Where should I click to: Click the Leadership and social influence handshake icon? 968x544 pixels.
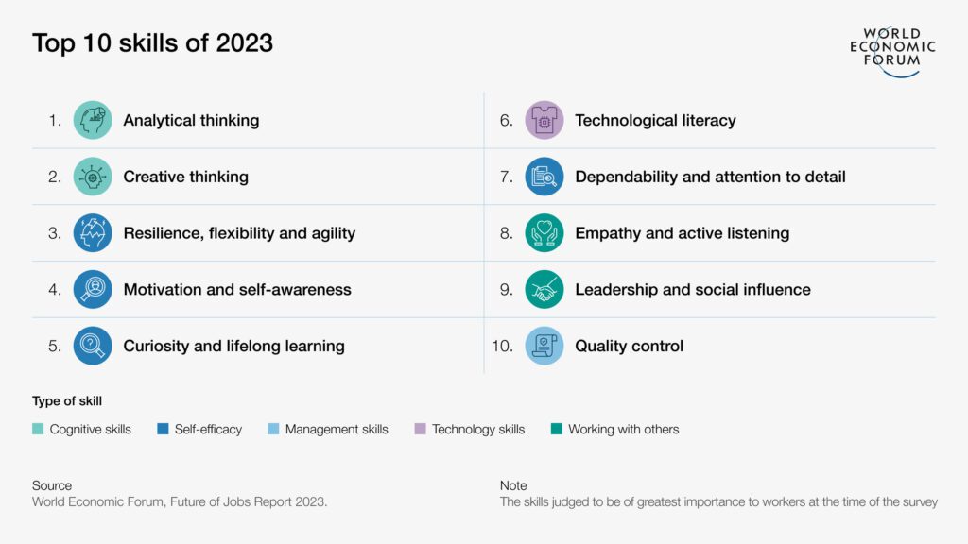pos(544,289)
